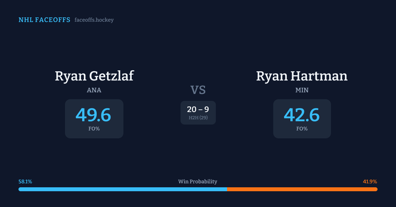The width and height of the screenshot is (396, 207).
Task: Click the MIN team abbreviation
Action: tap(302, 90)
